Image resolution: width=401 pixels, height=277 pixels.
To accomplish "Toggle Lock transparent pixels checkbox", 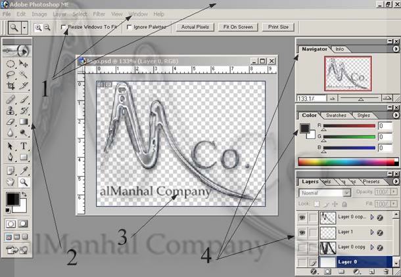I will pyautogui.click(x=317, y=204).
